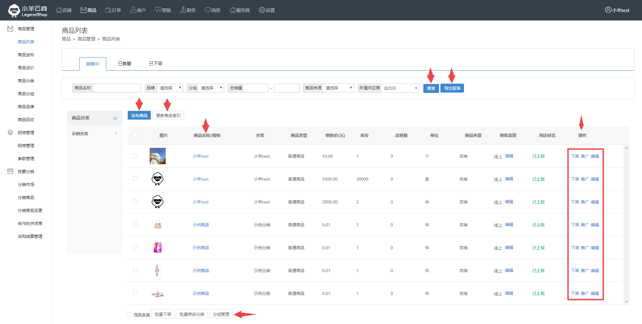
Task: Open the 商品来源 dropdown filter
Action: (338, 88)
